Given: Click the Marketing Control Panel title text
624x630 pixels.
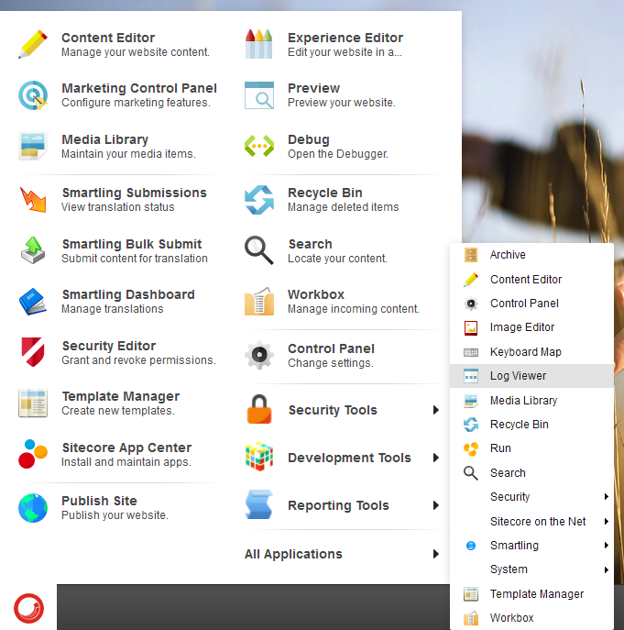Looking at the screenshot, I should (139, 88).
